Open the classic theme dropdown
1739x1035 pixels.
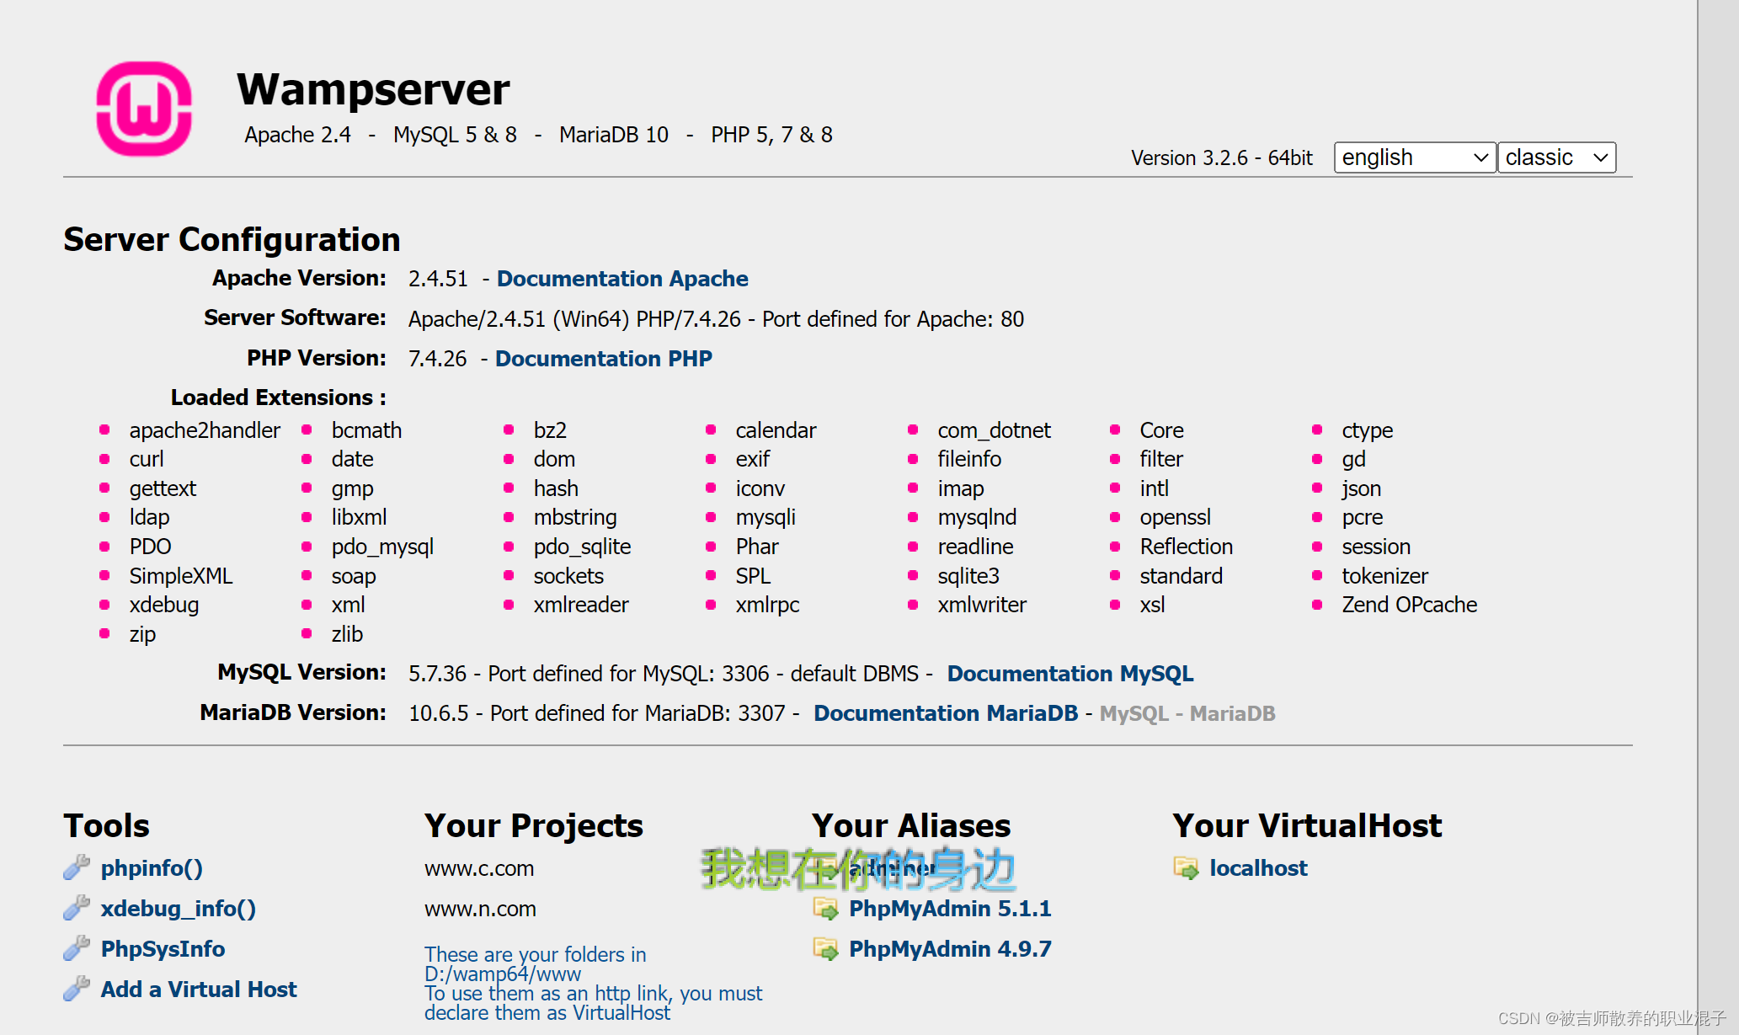(1556, 157)
